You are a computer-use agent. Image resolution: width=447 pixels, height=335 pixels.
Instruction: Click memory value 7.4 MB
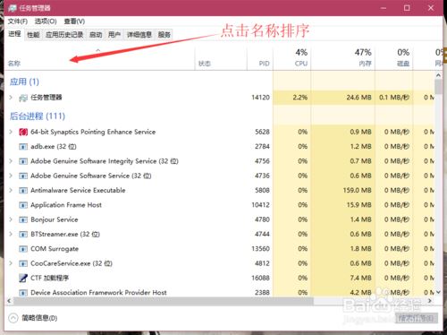(361, 278)
